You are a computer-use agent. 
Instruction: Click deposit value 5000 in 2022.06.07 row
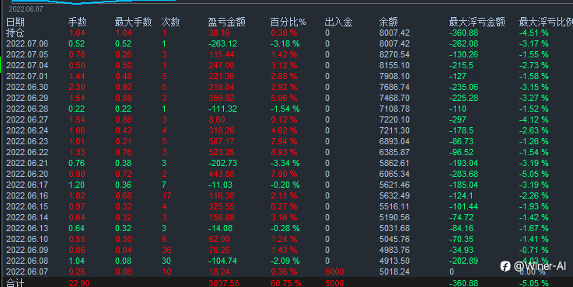[334, 271]
